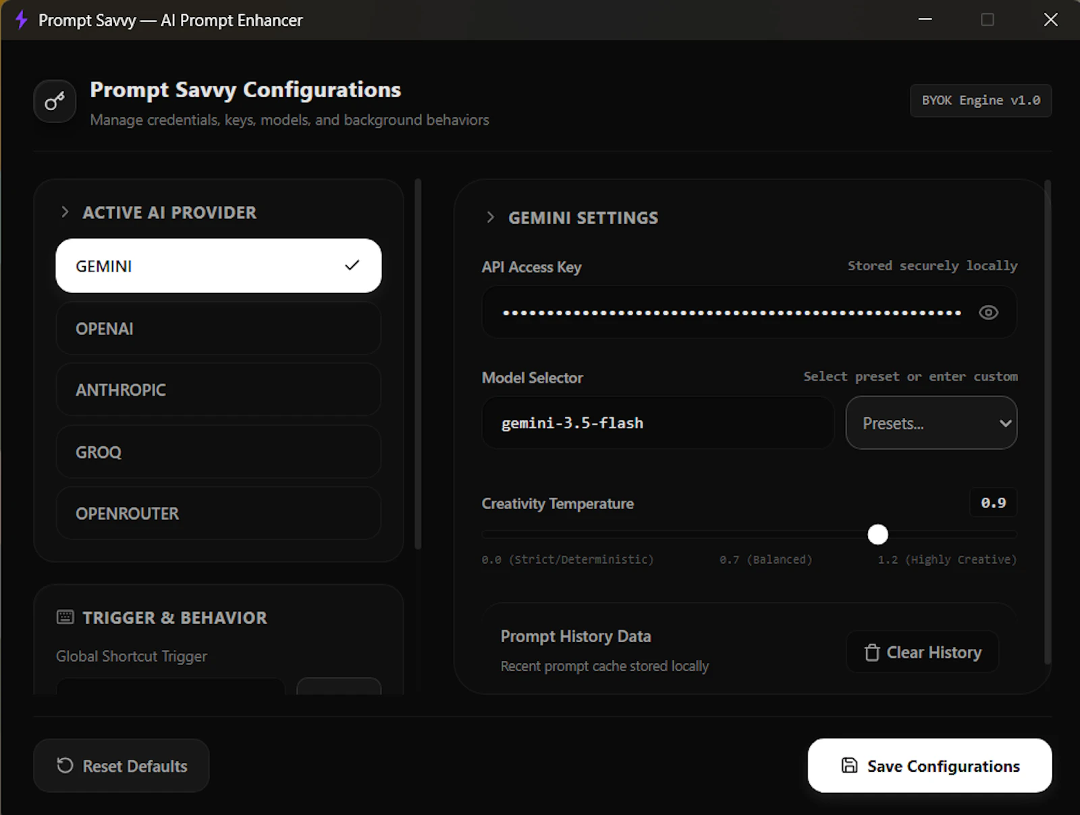Click the floppy disk icon in Save Configurations
Screen dimensions: 1080x815
(849, 765)
